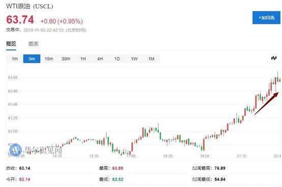
Task: Switch to the 图表 chart tab
Action: 34,44
